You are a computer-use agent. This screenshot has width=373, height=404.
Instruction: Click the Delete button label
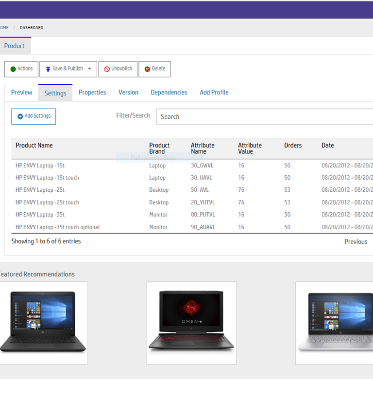click(158, 69)
